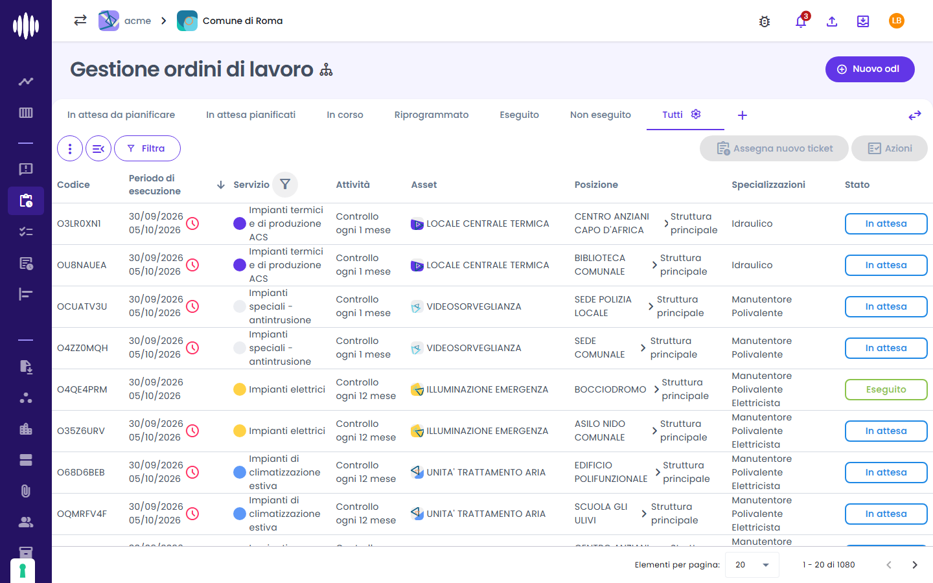Open the Riprogrammato tab
The height and width of the screenshot is (583, 933).
(432, 115)
